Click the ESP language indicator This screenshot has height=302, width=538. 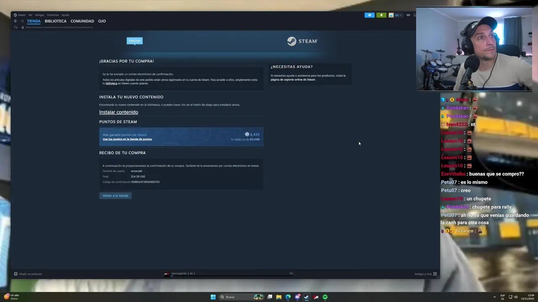503,297
